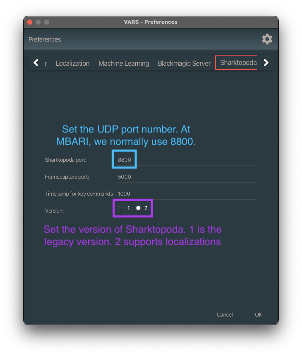The width and height of the screenshot is (302, 356).
Task: Select the Sharktopoda tab
Action: pyautogui.click(x=238, y=63)
